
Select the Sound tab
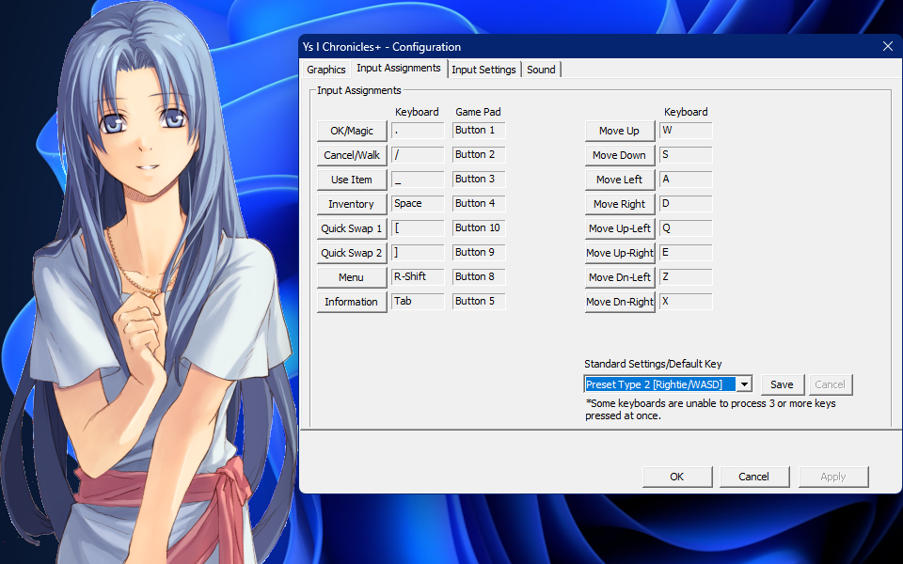click(541, 70)
